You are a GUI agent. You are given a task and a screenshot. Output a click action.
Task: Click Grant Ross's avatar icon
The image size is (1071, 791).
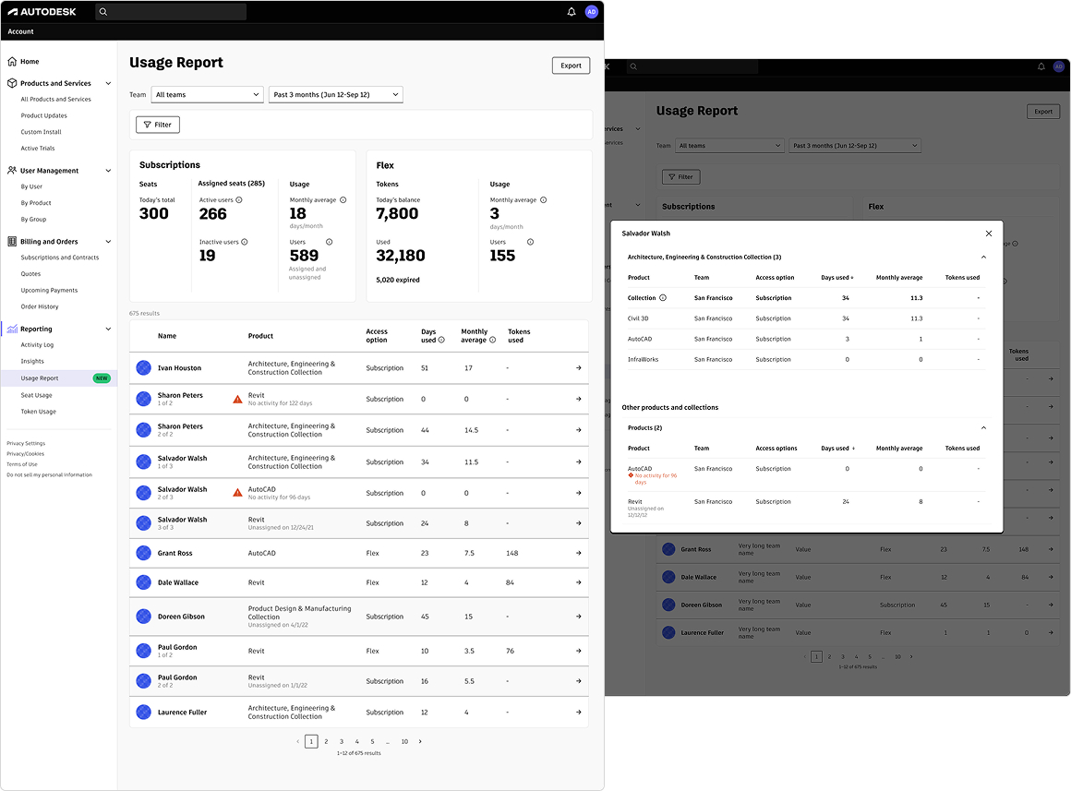click(143, 553)
